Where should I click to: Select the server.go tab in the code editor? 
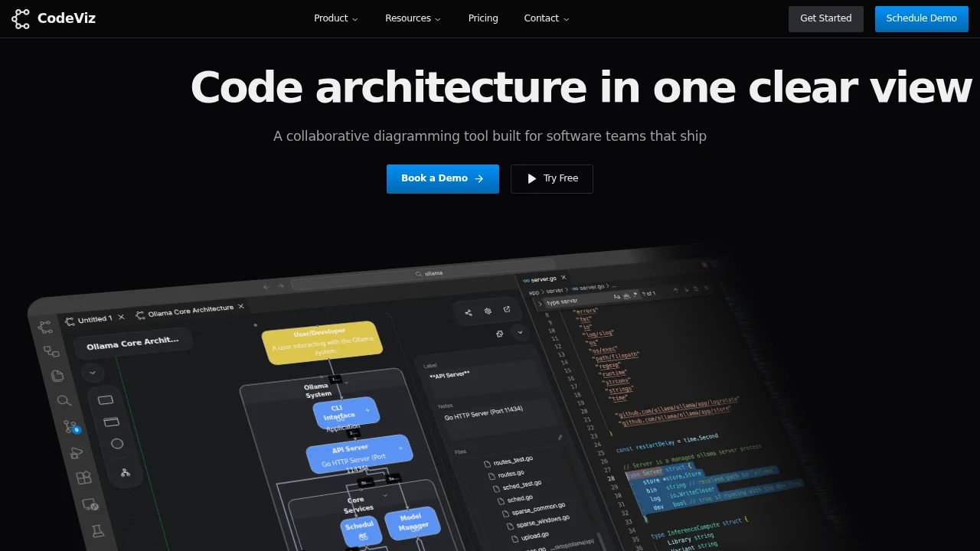(541, 278)
